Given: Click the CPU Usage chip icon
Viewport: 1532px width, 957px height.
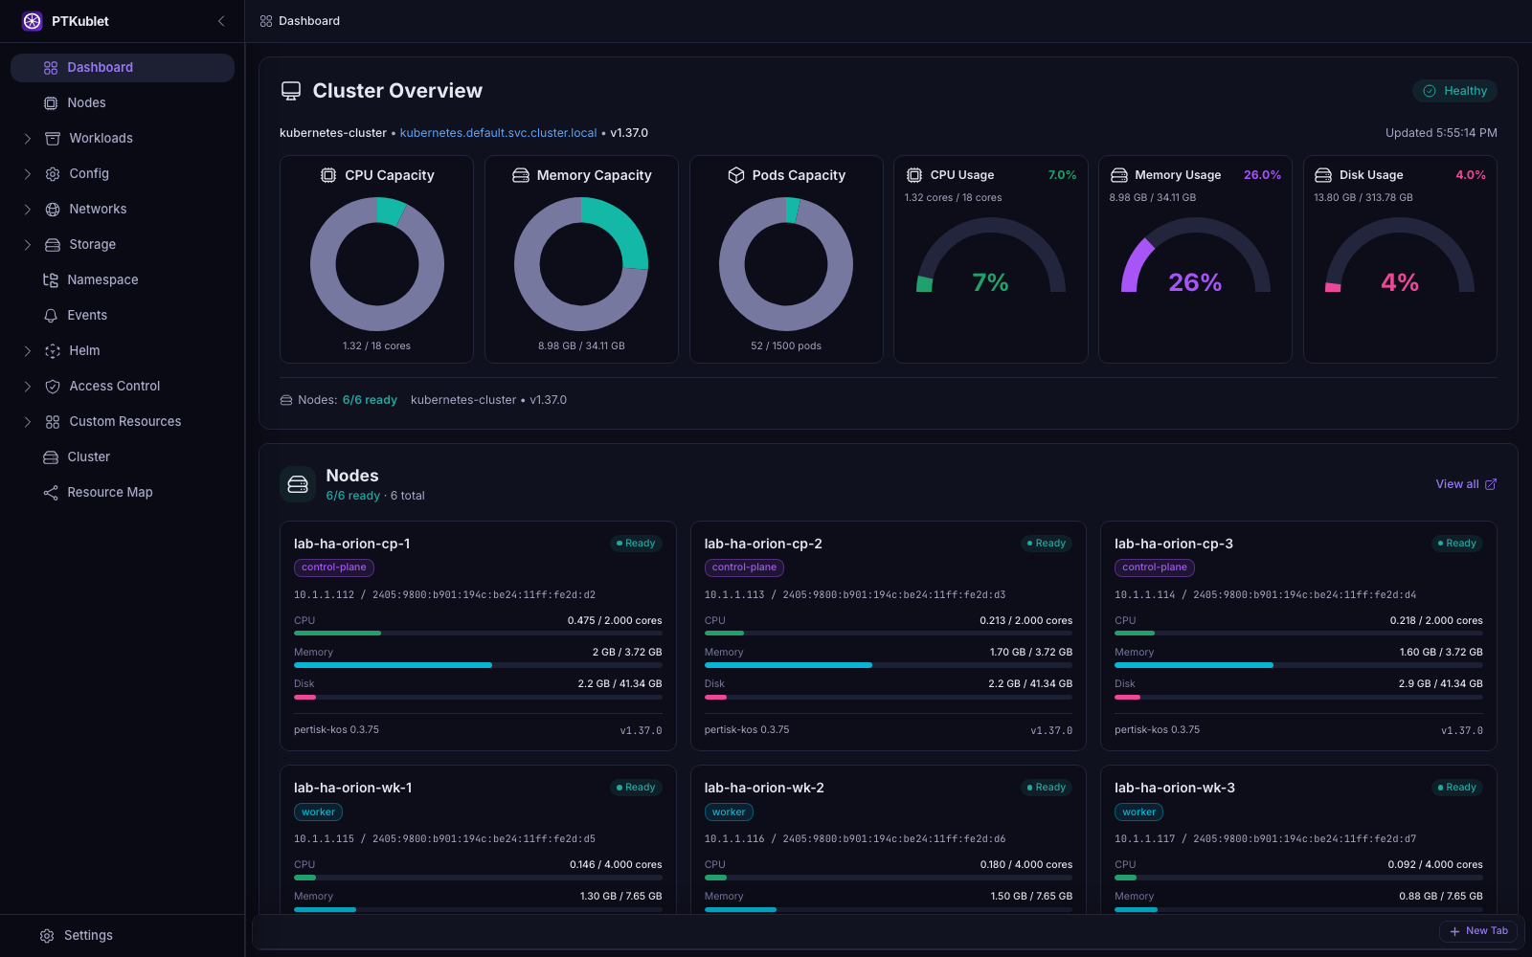Looking at the screenshot, I should pyautogui.click(x=914, y=175).
